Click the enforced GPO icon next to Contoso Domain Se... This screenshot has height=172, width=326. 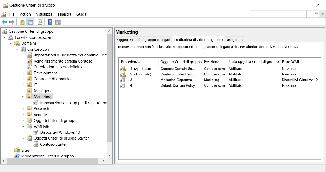click(122, 69)
